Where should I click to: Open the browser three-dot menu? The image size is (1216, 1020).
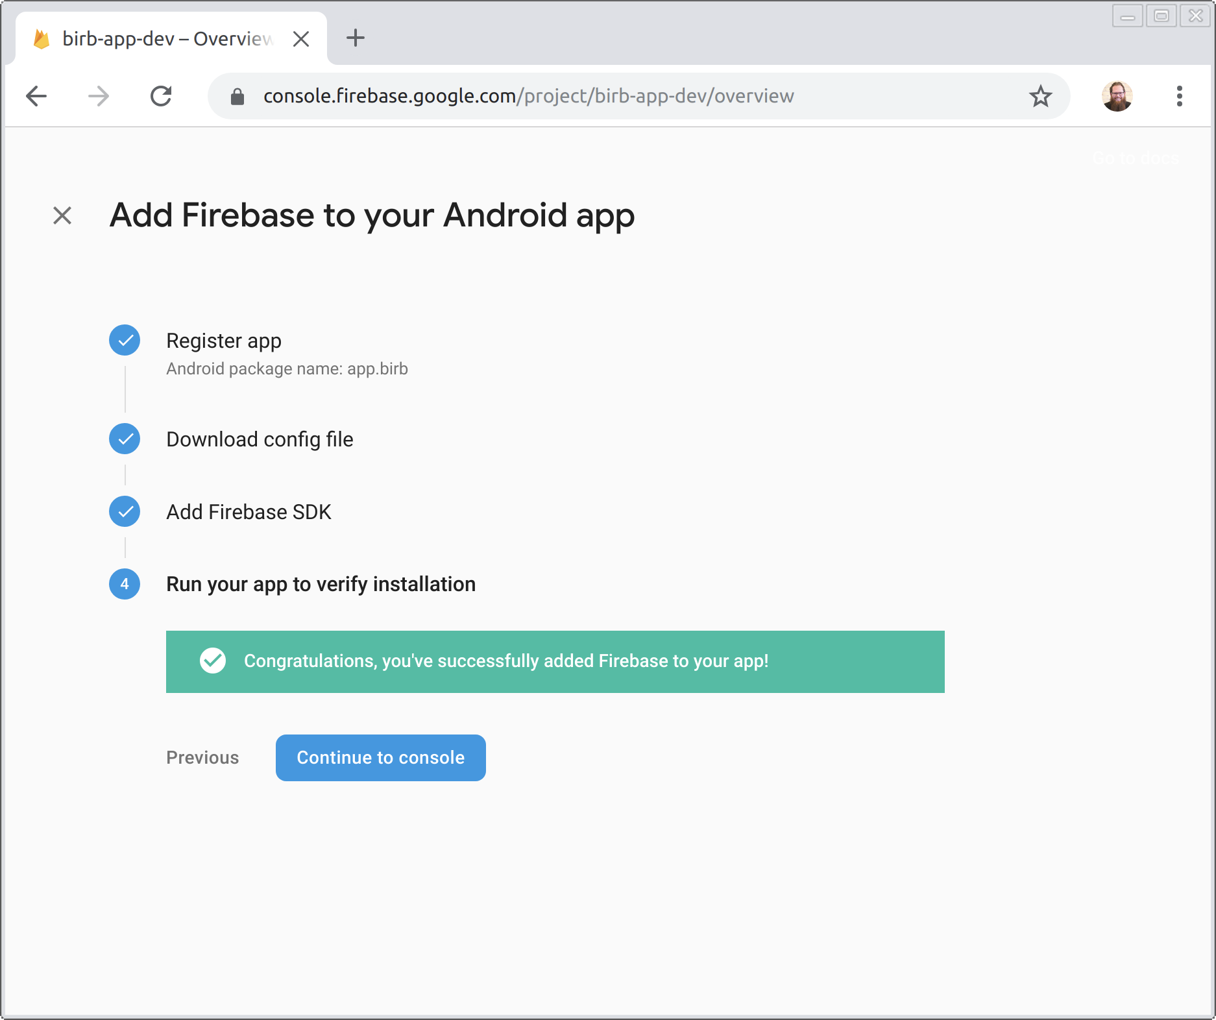point(1180,96)
